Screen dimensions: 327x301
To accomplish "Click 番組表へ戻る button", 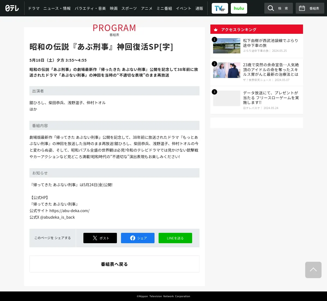I will 114,264.
